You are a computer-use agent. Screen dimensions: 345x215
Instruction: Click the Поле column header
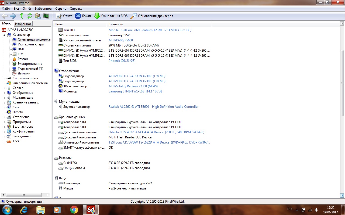coord(80,24)
